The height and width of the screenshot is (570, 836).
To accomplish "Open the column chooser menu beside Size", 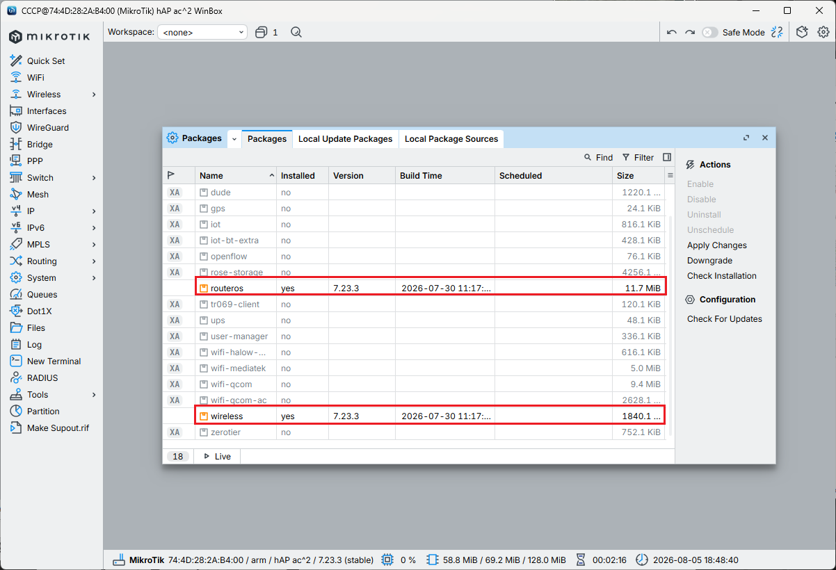I will pos(670,175).
